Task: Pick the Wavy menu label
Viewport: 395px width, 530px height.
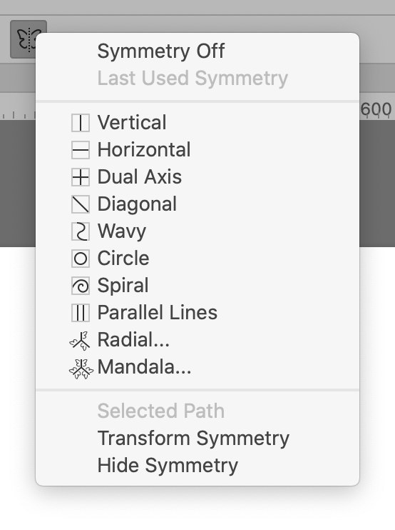Action: (122, 232)
